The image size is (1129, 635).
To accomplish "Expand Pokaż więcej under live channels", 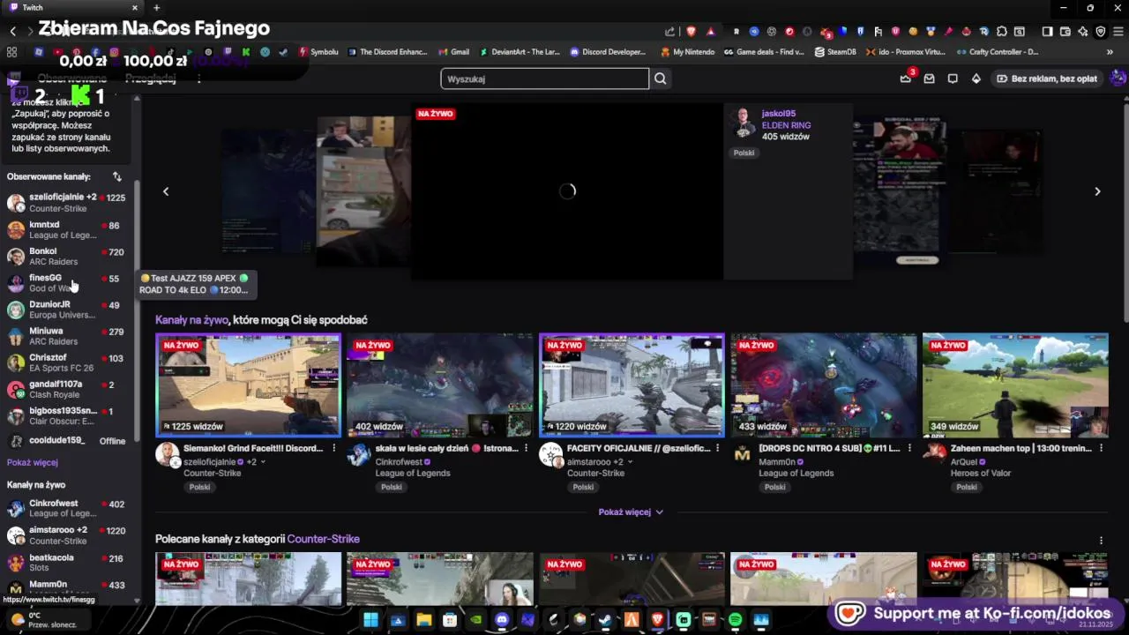I will (x=631, y=512).
